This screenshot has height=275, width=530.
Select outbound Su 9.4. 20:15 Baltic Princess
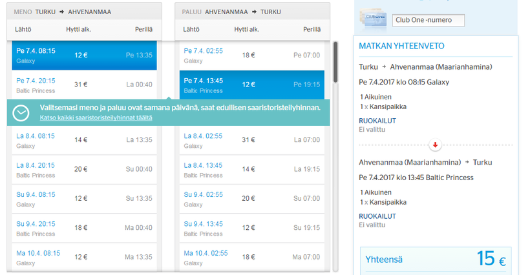pyautogui.click(x=84, y=228)
